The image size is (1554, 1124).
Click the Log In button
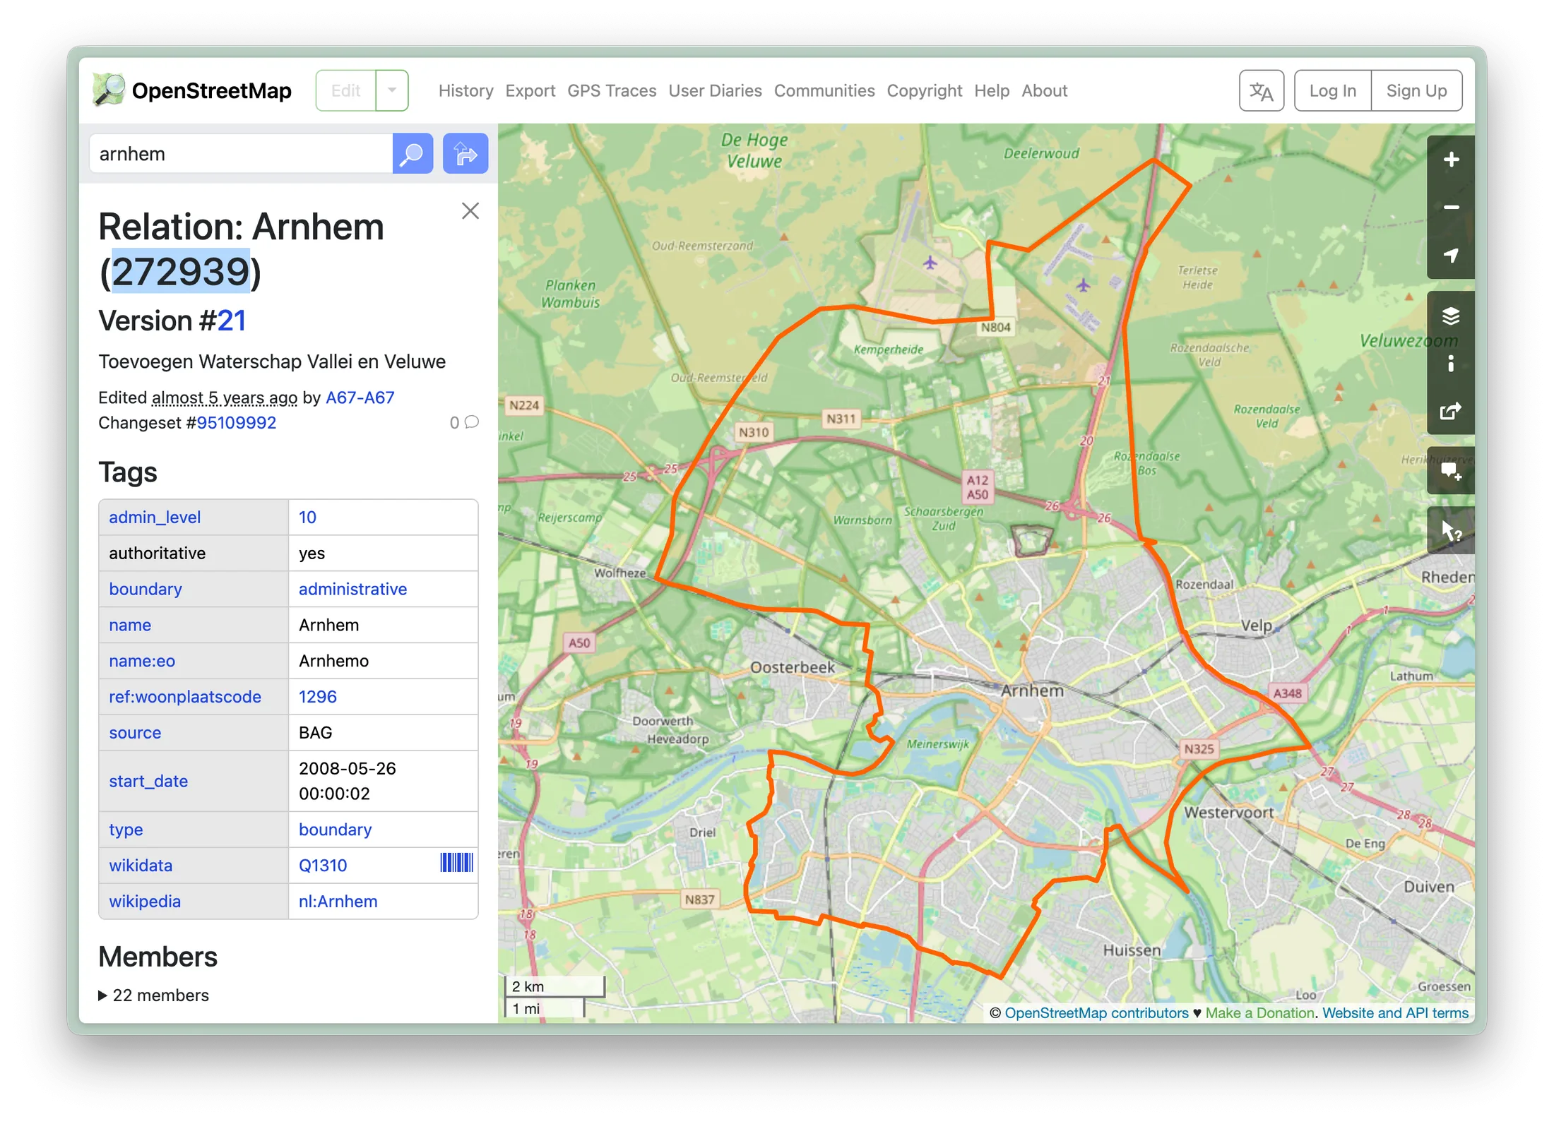tap(1332, 90)
